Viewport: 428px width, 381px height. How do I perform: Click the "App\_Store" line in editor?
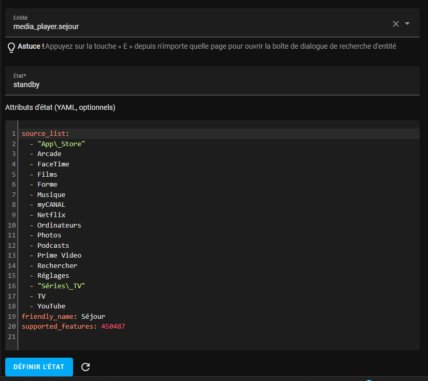(61, 144)
